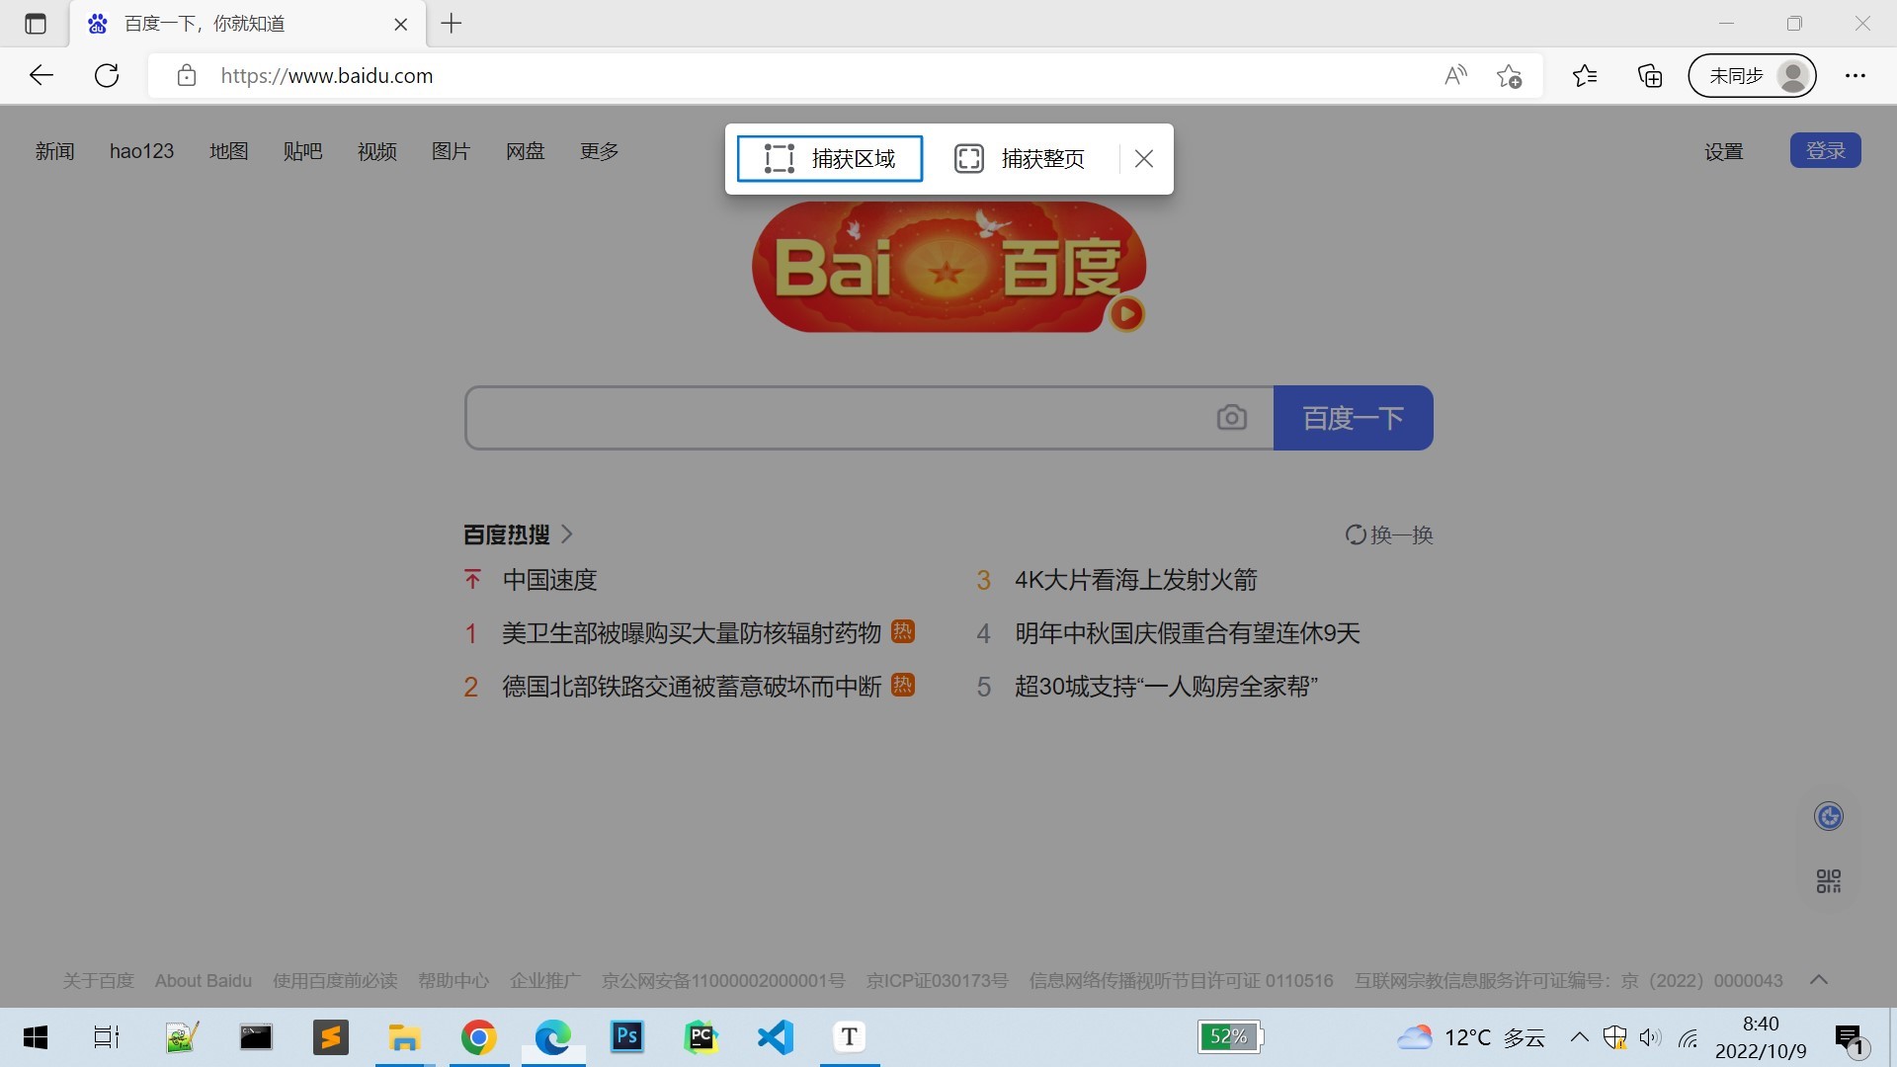
Task: Go back to previous page
Action: click(41, 76)
